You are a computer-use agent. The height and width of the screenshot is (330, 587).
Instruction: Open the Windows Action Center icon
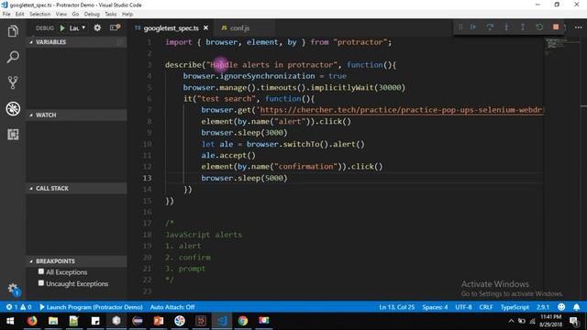tap(574, 321)
